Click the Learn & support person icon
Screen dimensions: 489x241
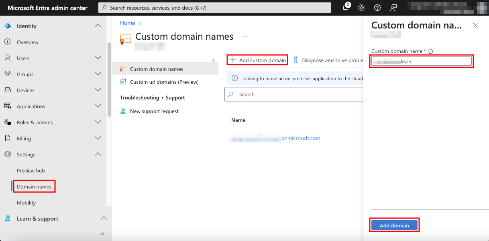pos(7,219)
